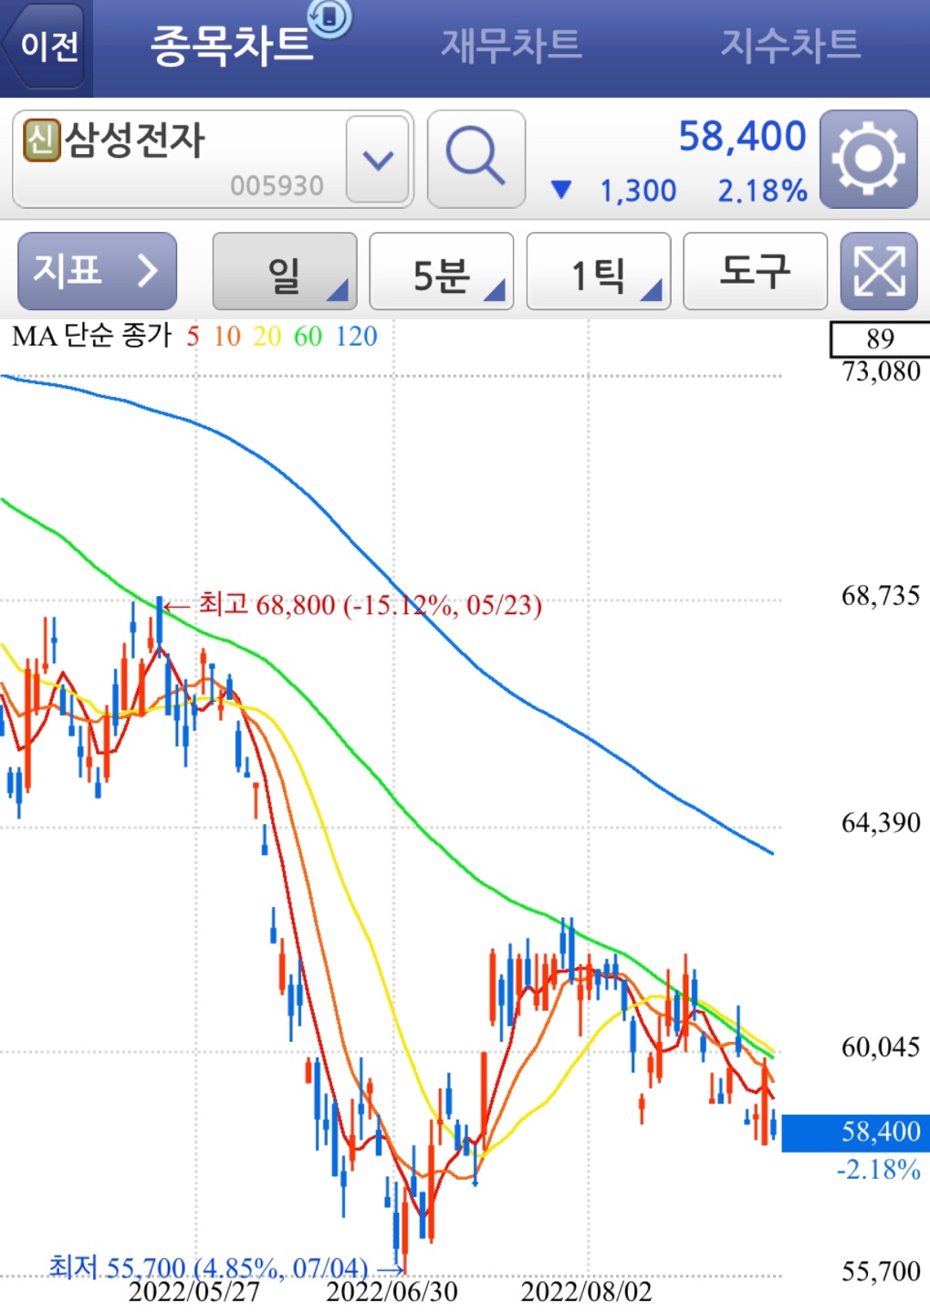Go back with the 이전 button
The image size is (930, 1314).
pos(46,46)
